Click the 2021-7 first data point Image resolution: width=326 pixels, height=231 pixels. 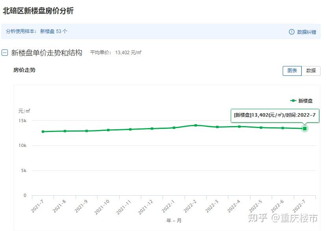[43, 132]
